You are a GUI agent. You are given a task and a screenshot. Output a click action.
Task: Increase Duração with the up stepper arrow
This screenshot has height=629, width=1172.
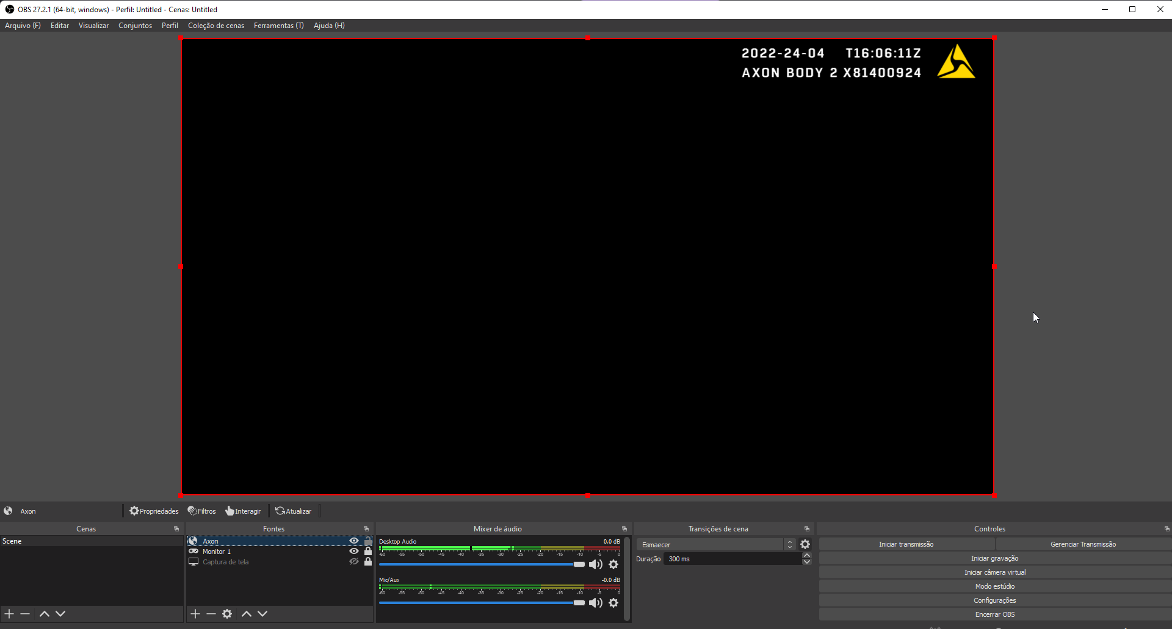807,555
